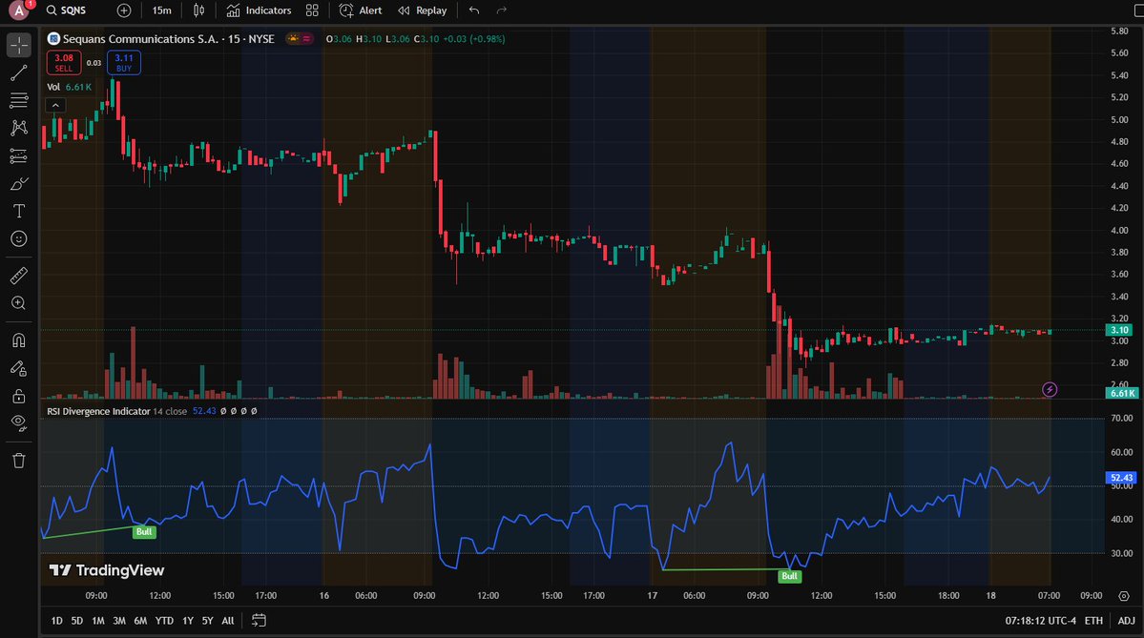Remove drawings with the trash icon
Image resolution: width=1144 pixels, height=638 pixels.
[x=19, y=461]
